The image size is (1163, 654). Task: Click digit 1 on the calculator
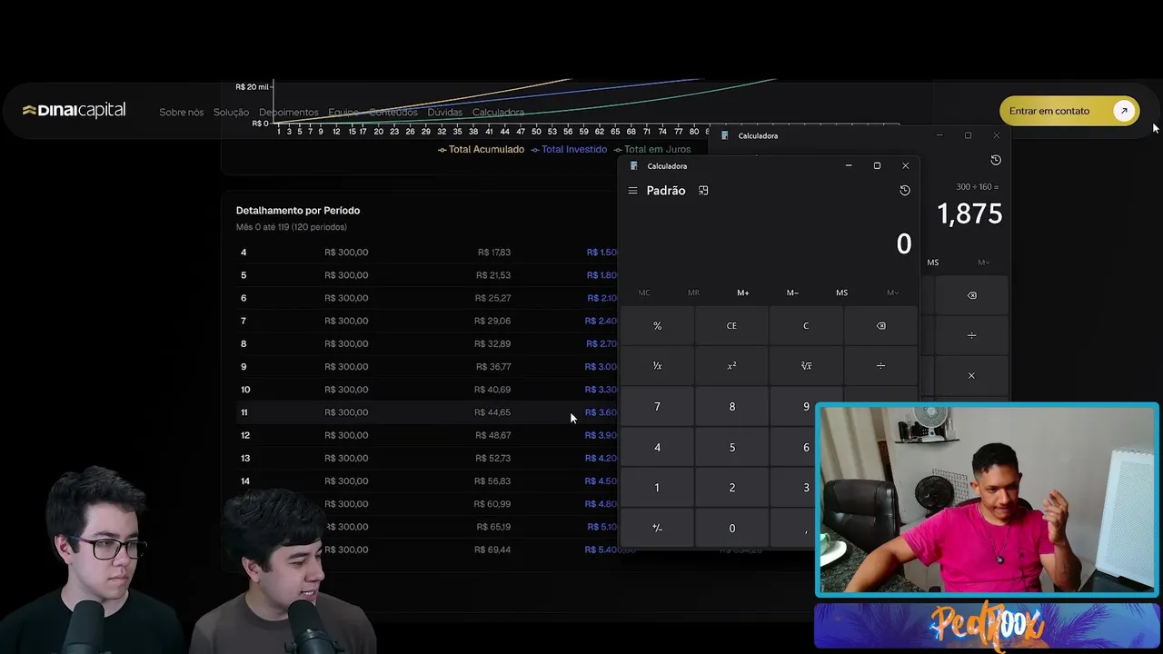coord(657,488)
